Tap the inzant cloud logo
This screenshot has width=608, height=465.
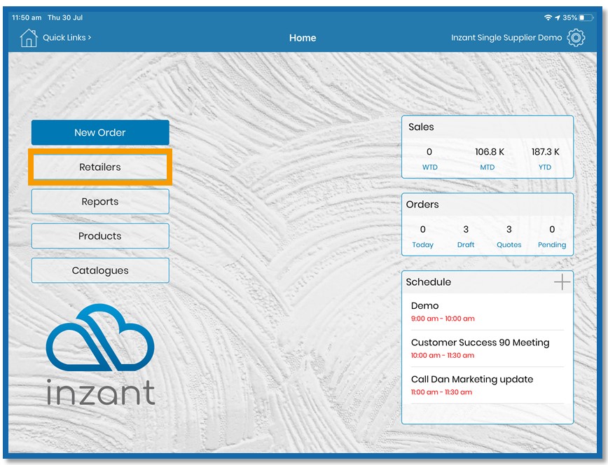click(x=100, y=354)
